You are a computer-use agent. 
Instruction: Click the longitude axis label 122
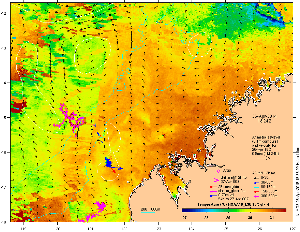tap(124, 229)
